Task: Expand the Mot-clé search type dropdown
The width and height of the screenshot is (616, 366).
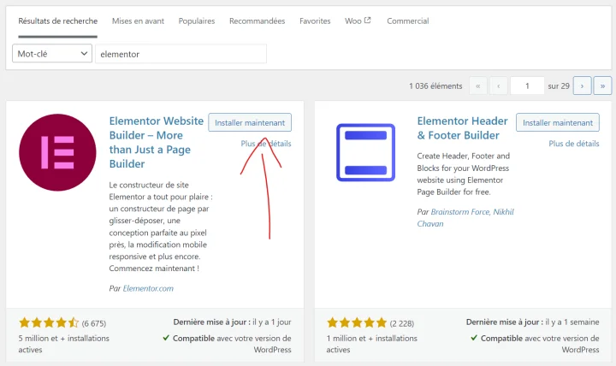Action: click(52, 53)
